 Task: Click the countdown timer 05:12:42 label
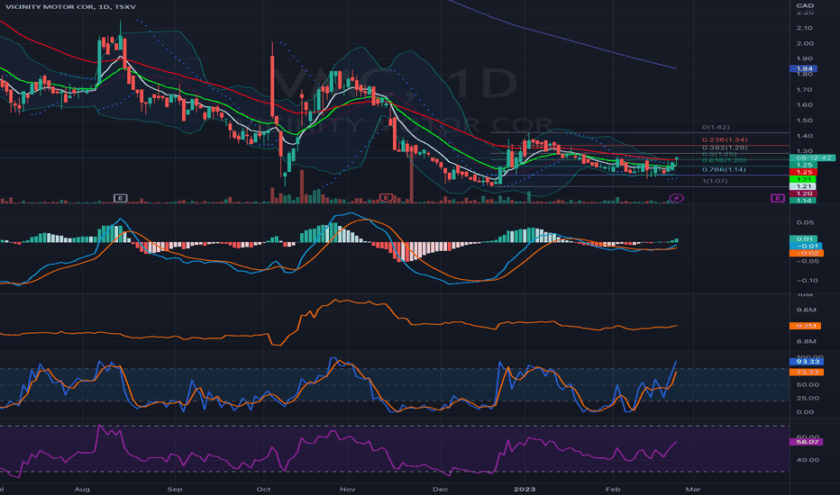[812, 157]
